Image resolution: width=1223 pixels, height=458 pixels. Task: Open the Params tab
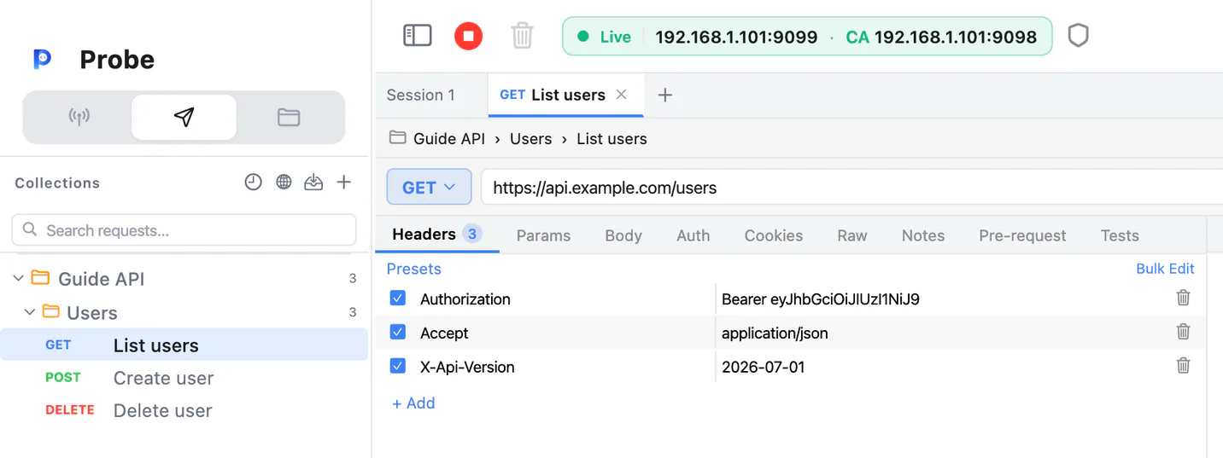tap(543, 235)
